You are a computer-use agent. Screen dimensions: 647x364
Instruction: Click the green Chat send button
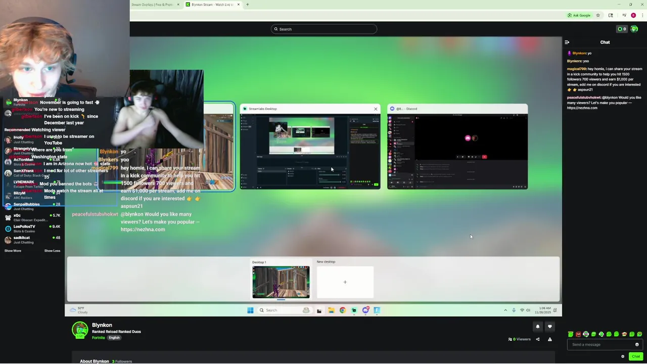click(636, 356)
